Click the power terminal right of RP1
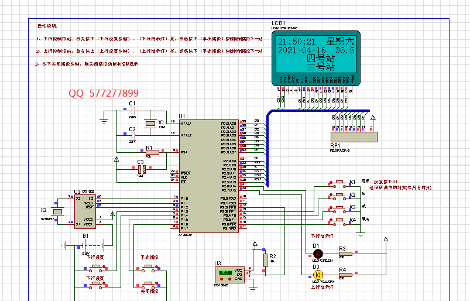Image resolution: width=470 pixels, height=301 pixels. (x=373, y=118)
